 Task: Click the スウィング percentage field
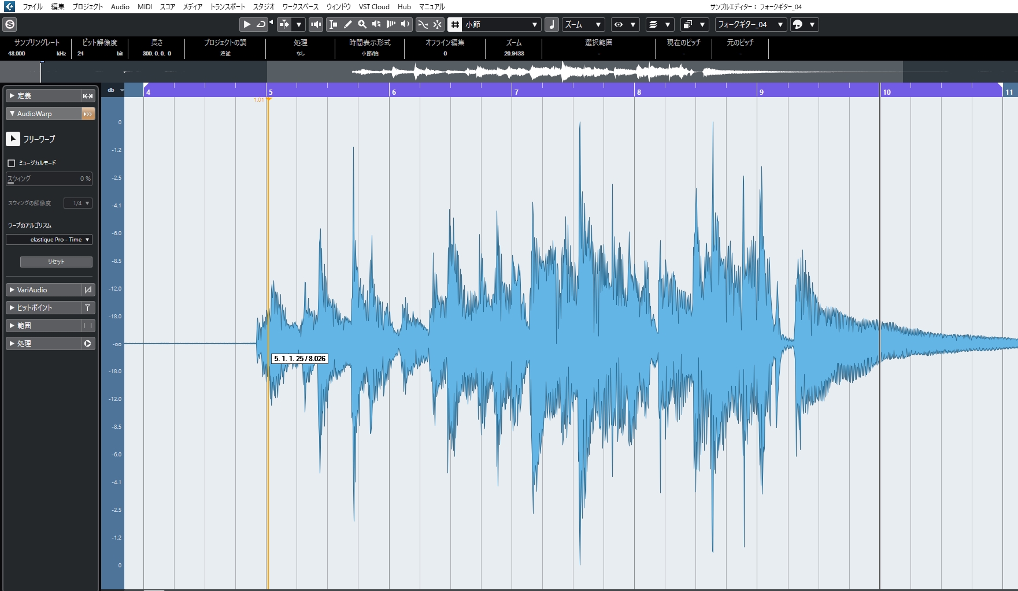click(x=49, y=179)
